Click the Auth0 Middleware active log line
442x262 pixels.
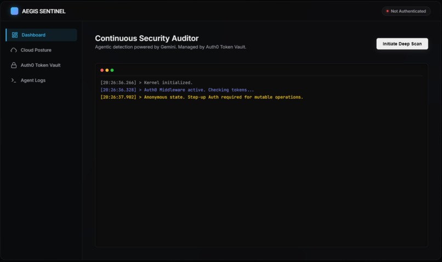[x=177, y=90]
